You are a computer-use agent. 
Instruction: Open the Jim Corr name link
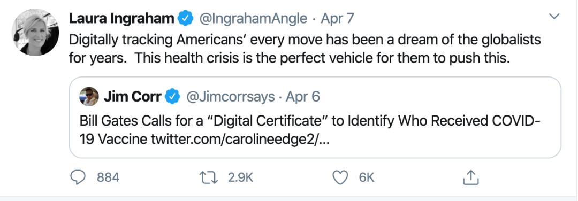(132, 97)
